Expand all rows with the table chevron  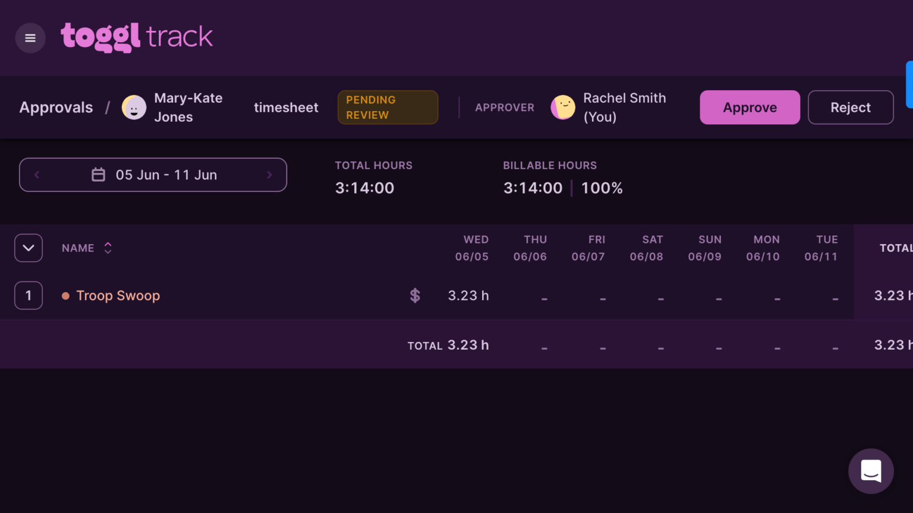(x=28, y=248)
